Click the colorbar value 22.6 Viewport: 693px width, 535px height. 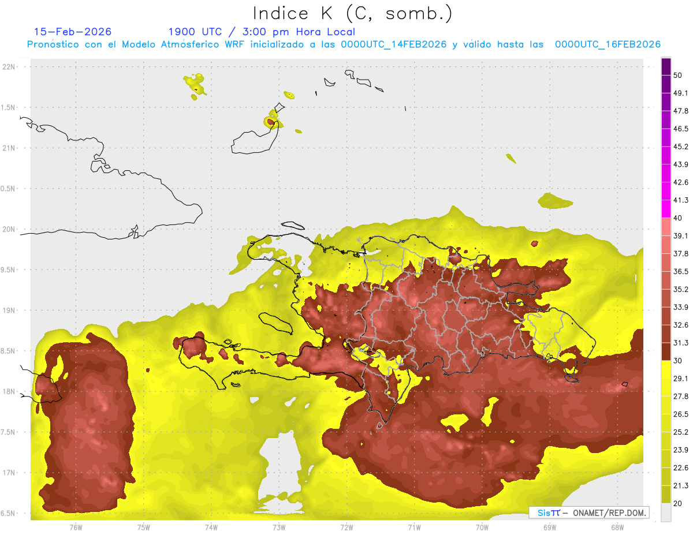coord(681,468)
